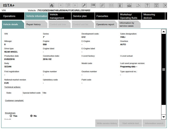Click the dual-panel display icon
The image size is (171, 131).
tap(93, 5)
